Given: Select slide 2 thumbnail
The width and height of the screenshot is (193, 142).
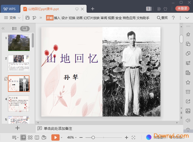Looking at the screenshot, I should pyautogui.click(x=19, y=63).
